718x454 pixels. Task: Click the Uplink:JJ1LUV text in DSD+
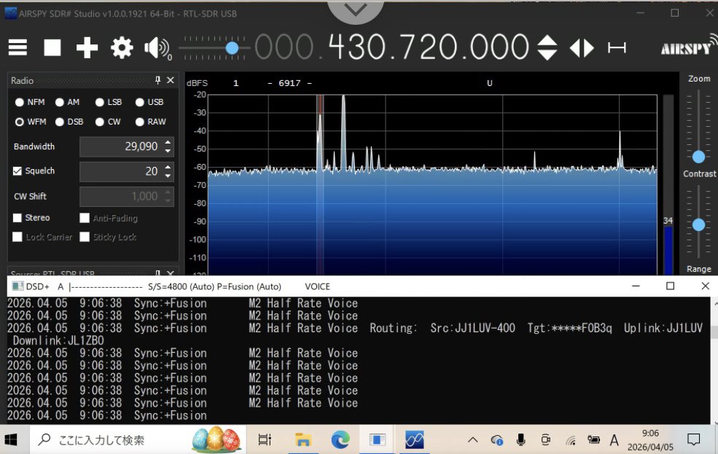click(x=663, y=328)
